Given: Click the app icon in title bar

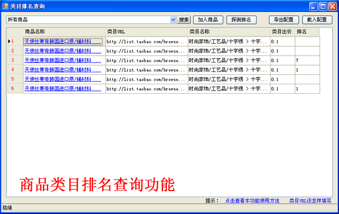Looking at the screenshot, I should pyautogui.click(x=6, y=6).
